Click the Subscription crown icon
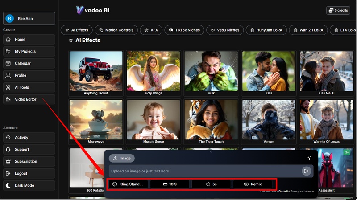The image size is (357, 200). coord(8,161)
